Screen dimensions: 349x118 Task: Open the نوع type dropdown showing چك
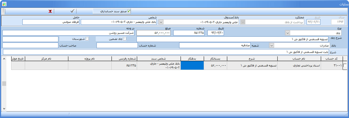pos(287,33)
